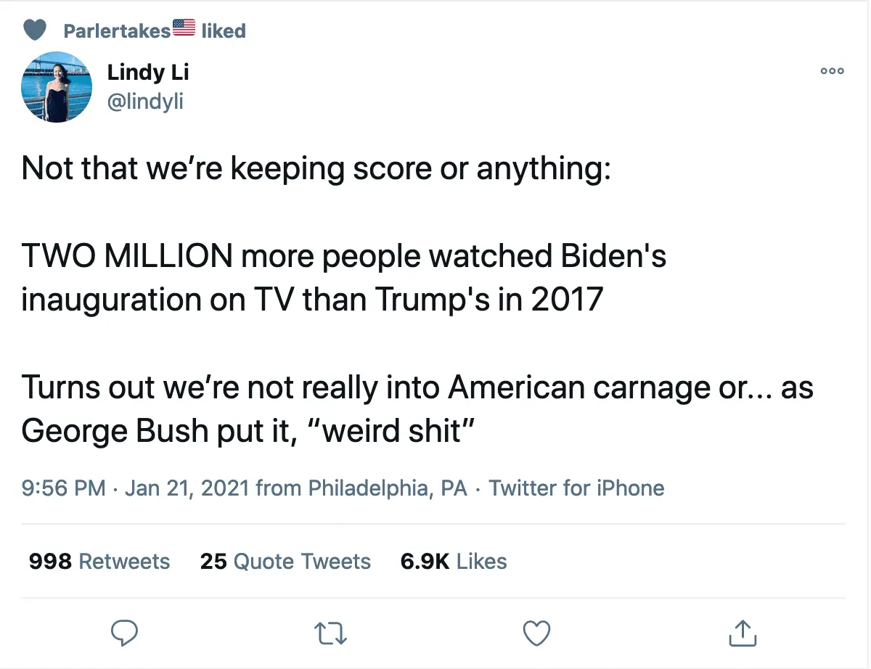This screenshot has height=669, width=871.
Task: Show the 25 Quote Tweets
Action: pyautogui.click(x=285, y=561)
